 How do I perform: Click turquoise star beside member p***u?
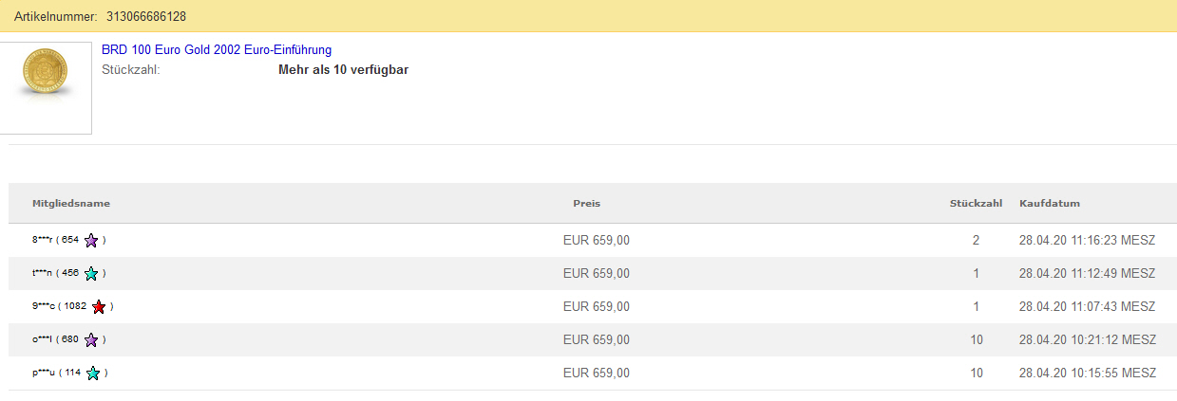[x=93, y=374]
